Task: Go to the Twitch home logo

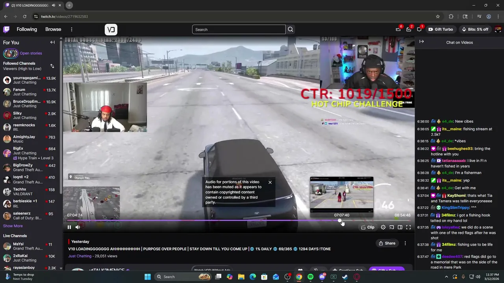Action: click(6, 29)
